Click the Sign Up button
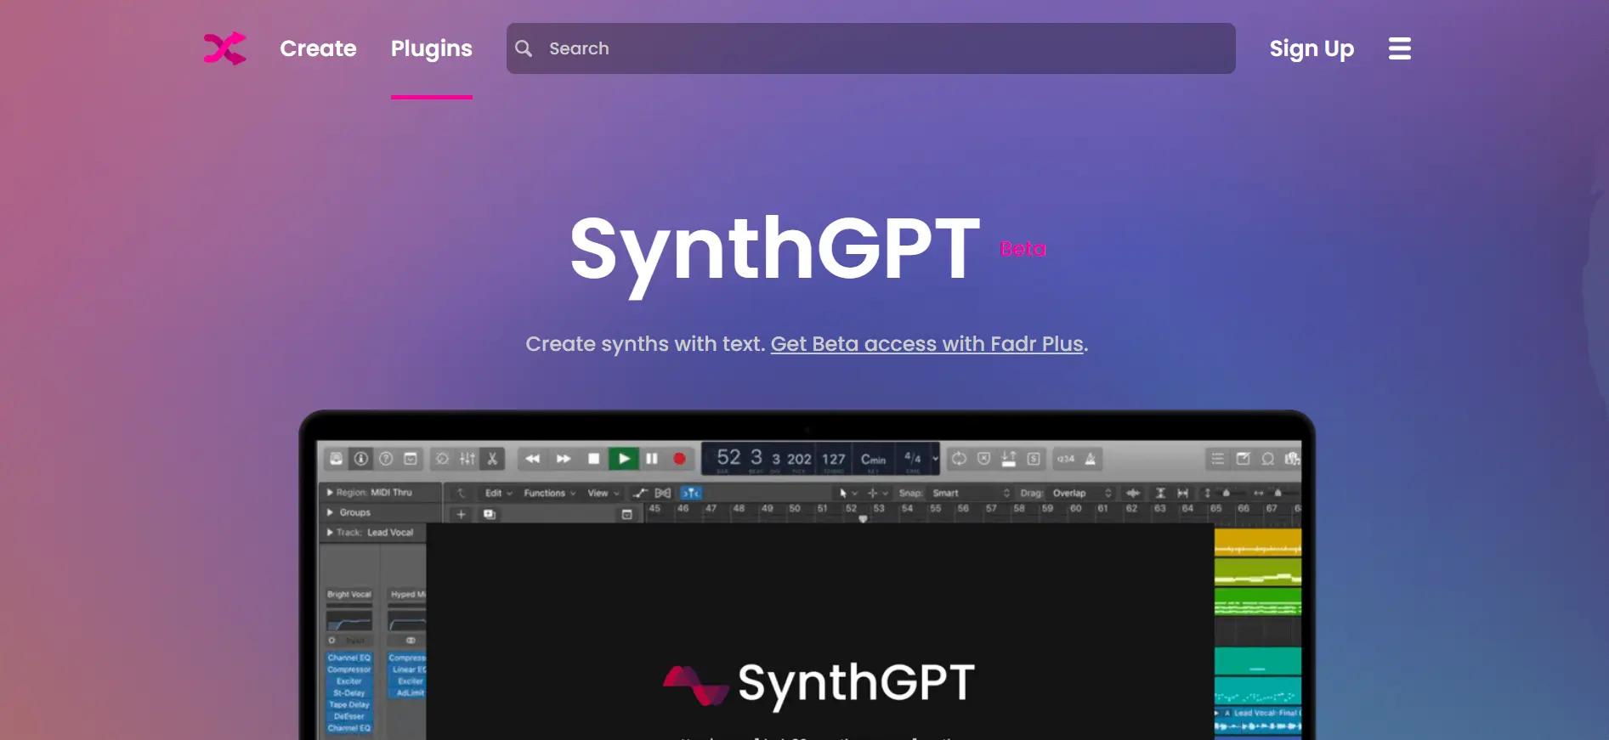 pos(1312,48)
